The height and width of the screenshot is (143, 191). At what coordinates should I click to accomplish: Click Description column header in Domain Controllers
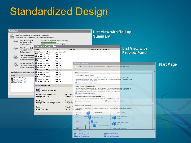coord(79,49)
